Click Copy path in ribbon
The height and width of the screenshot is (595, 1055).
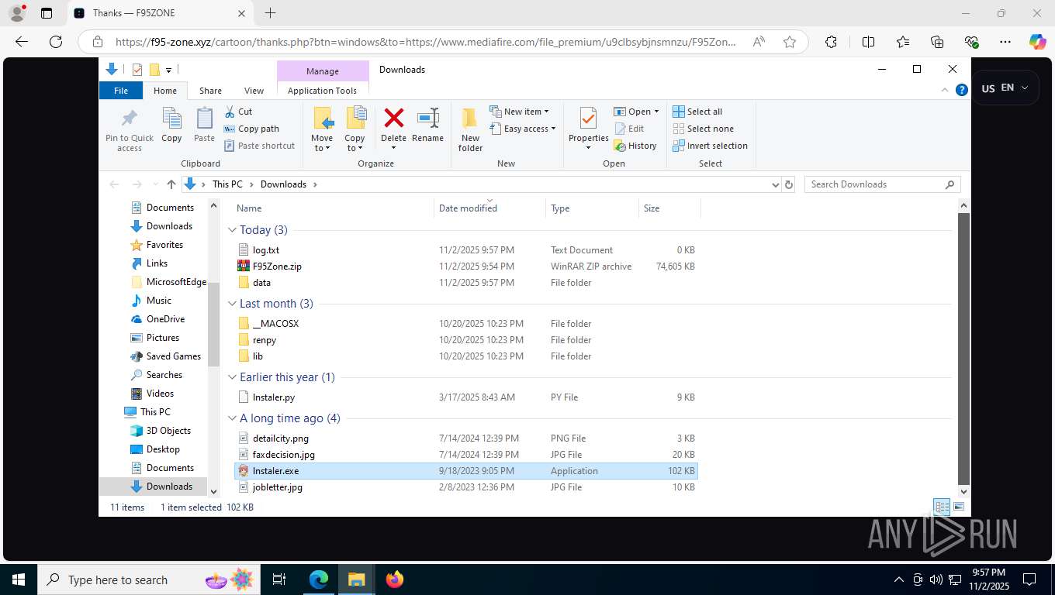251,129
